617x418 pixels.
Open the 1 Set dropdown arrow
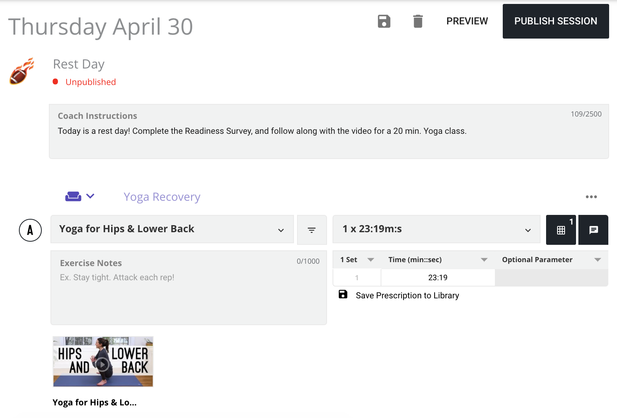370,260
